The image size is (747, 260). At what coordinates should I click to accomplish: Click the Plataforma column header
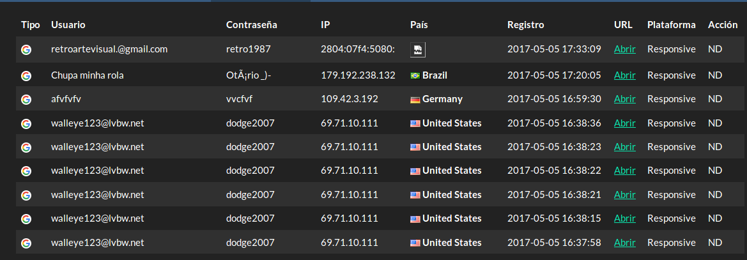pyautogui.click(x=671, y=25)
